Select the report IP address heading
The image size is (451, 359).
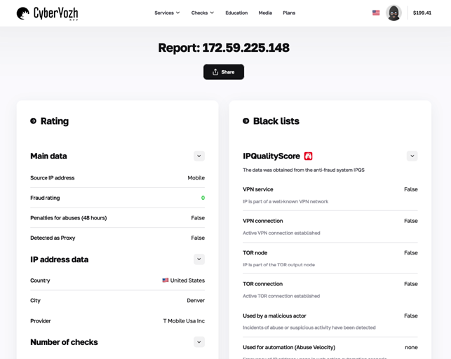(x=224, y=48)
